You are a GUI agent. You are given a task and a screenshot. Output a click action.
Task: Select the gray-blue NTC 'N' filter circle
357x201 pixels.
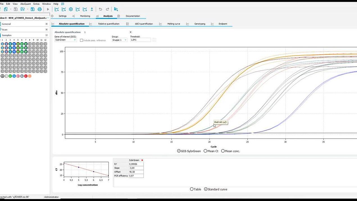coord(22,76)
